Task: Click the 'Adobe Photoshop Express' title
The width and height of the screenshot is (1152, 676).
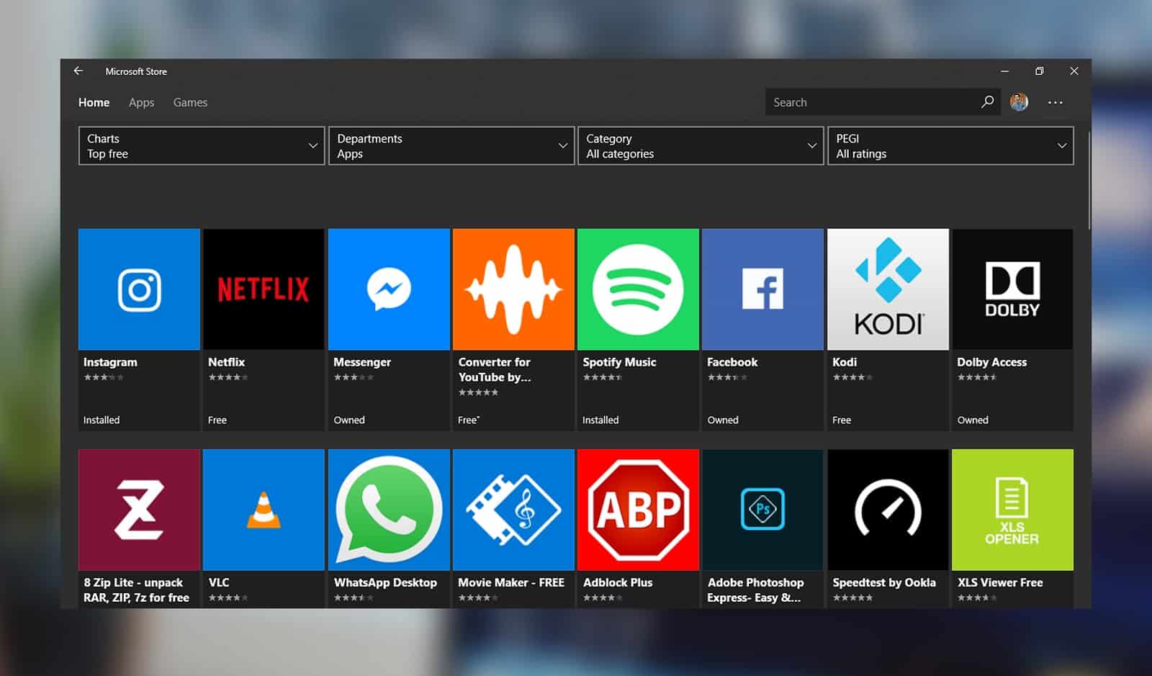Action: point(755,590)
